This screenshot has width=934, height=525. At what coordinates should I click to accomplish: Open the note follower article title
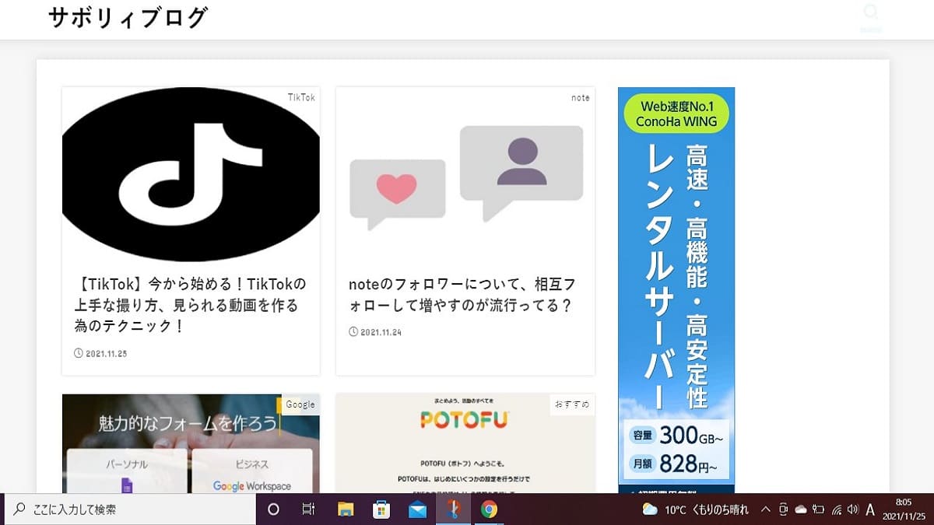click(463, 294)
